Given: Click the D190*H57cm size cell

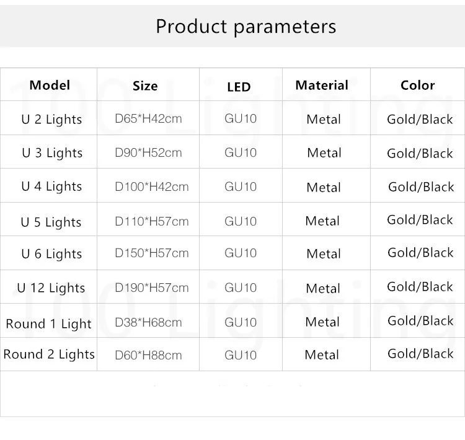Looking at the screenshot, I should (x=151, y=288).
